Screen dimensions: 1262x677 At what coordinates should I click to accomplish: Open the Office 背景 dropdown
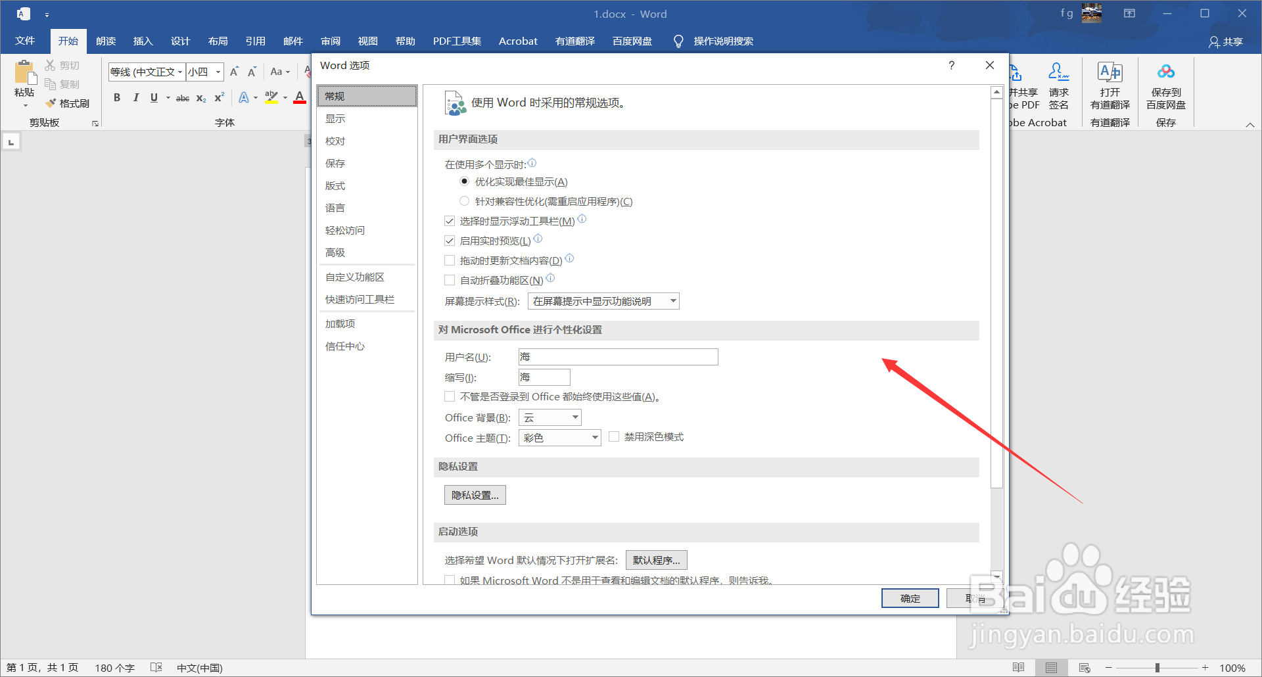coord(573,417)
